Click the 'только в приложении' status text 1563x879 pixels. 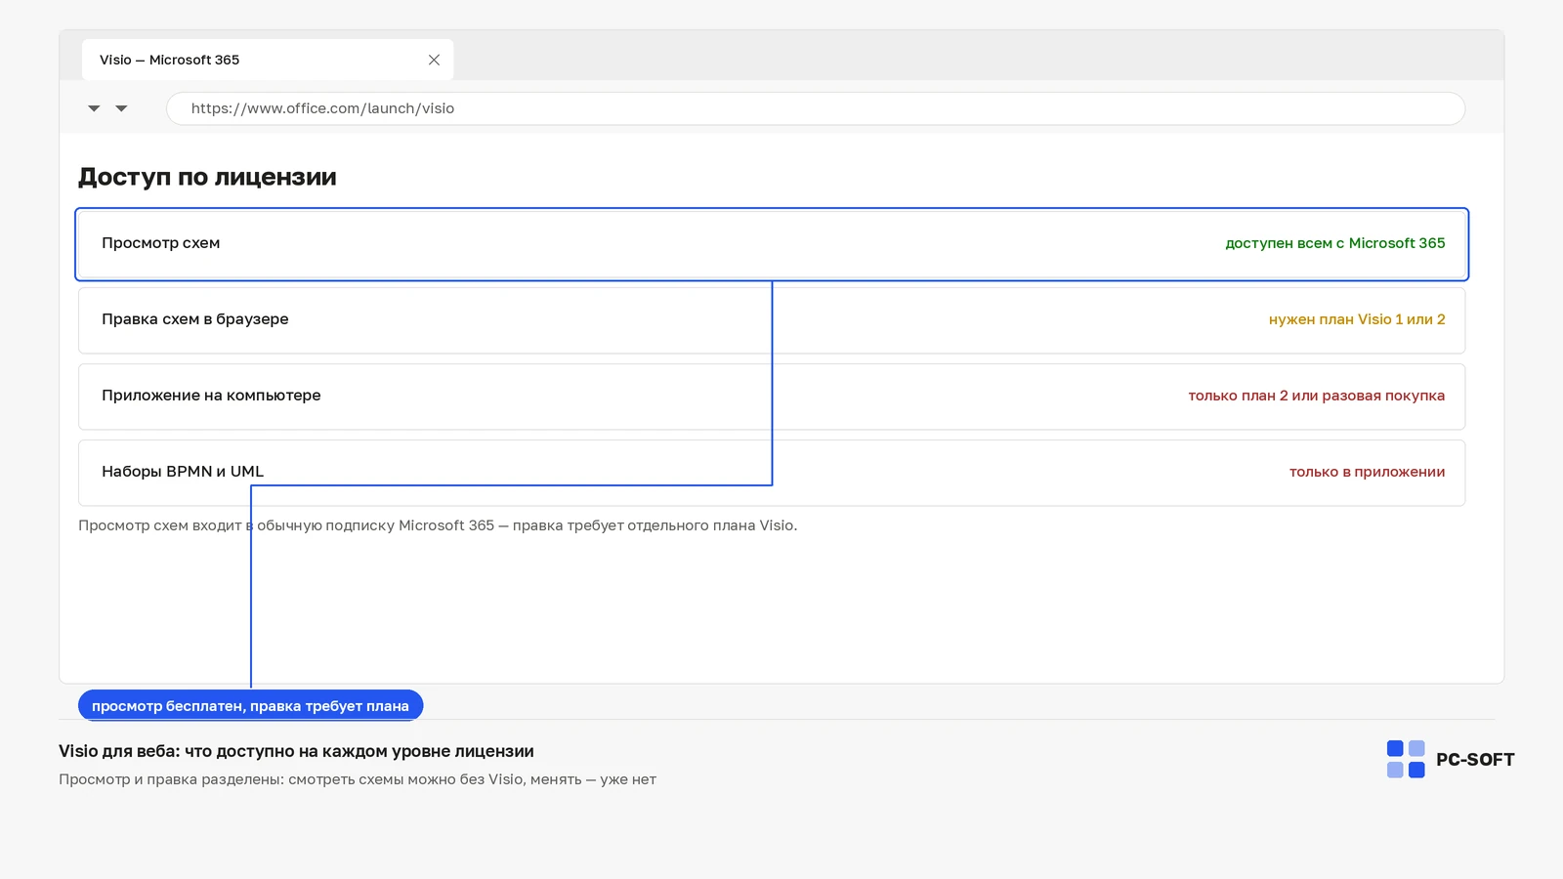[1367, 472]
